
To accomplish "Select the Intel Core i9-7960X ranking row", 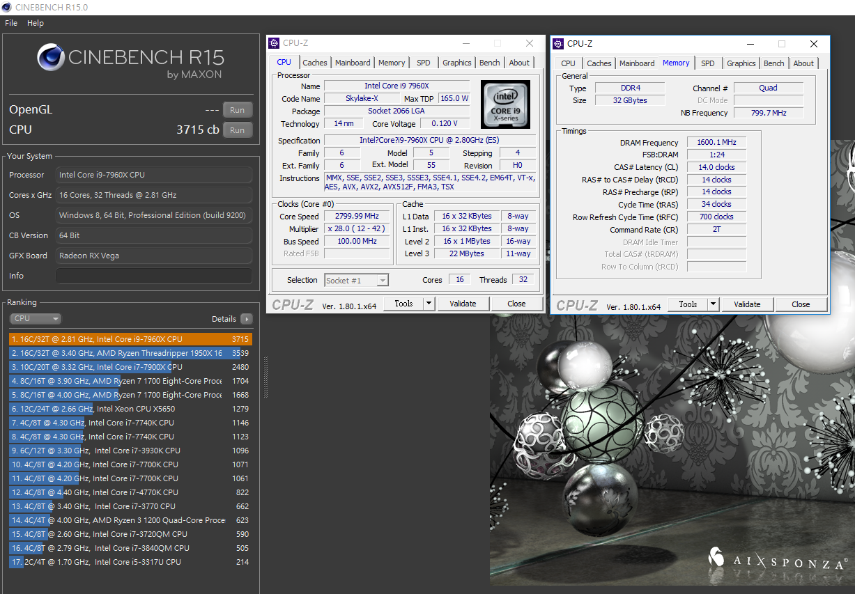I will point(131,339).
